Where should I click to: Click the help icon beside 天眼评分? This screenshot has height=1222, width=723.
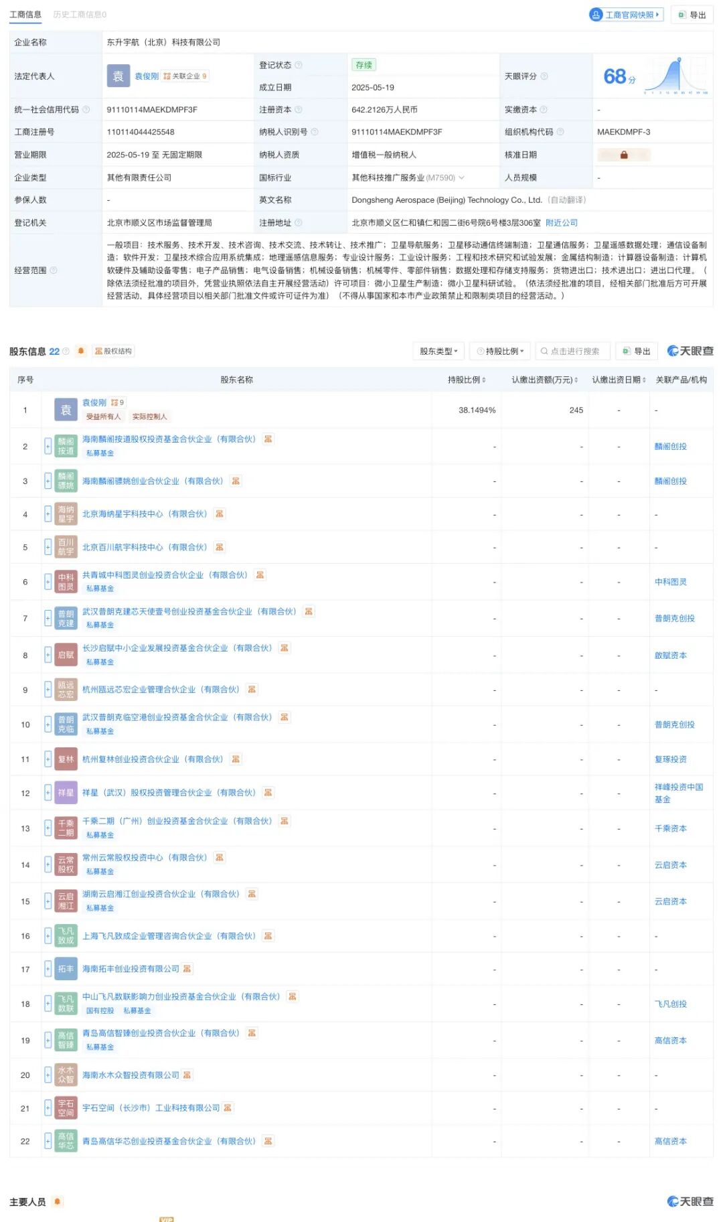click(544, 76)
